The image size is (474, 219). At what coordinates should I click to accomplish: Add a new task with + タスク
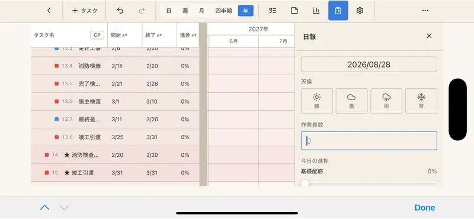point(85,11)
